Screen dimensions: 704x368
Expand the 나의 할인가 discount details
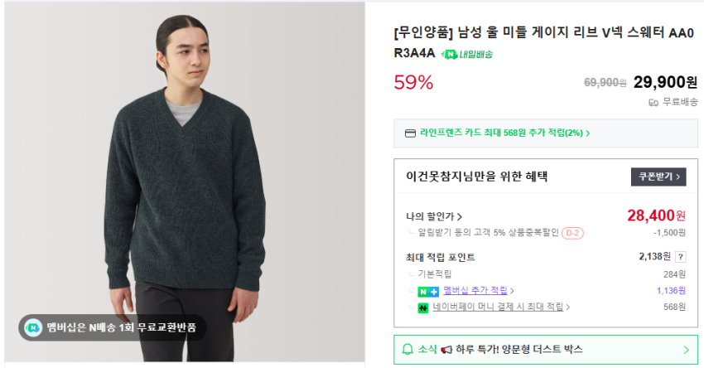435,216
